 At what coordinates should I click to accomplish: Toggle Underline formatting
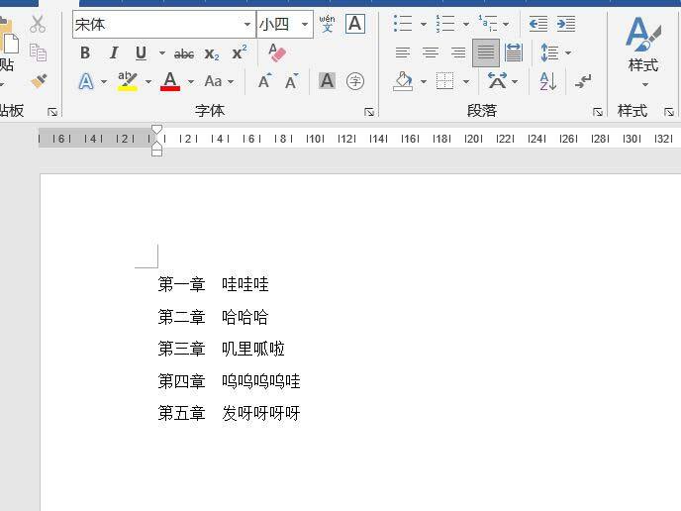click(x=141, y=53)
